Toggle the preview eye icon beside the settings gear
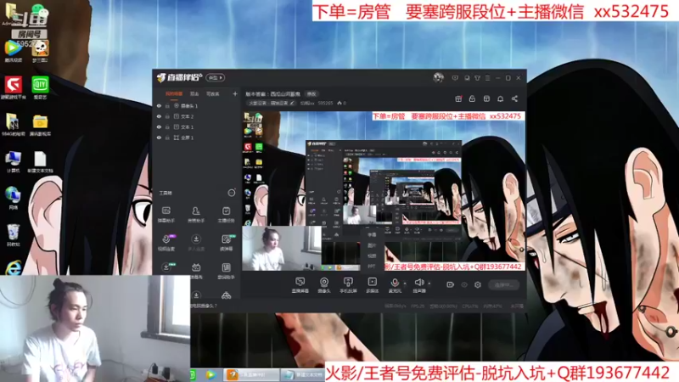The height and width of the screenshot is (382, 679). pyautogui.click(x=464, y=285)
